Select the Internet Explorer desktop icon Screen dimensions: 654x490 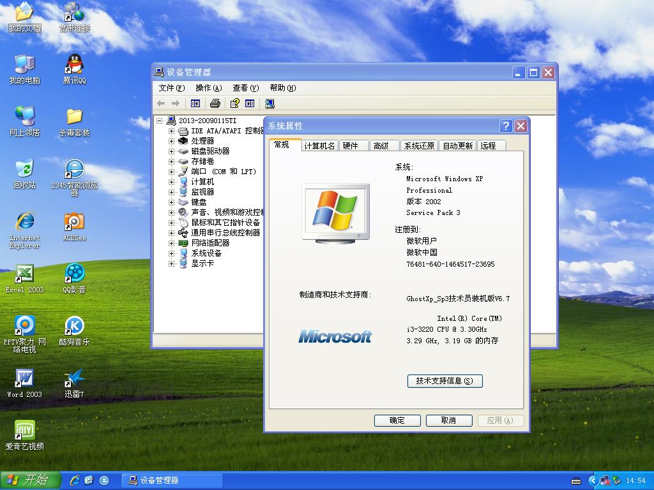click(25, 230)
